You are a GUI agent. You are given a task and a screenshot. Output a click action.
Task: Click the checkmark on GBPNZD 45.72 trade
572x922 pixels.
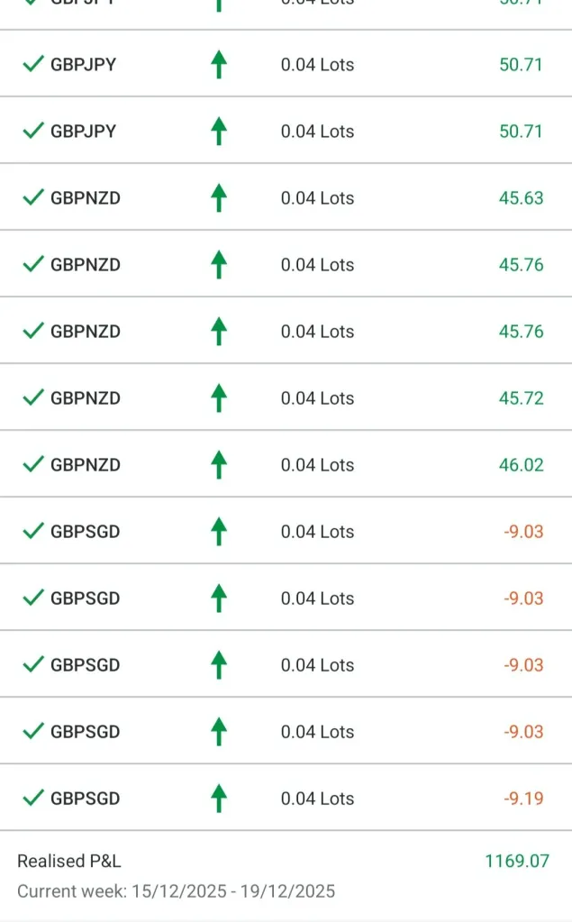pyautogui.click(x=33, y=397)
